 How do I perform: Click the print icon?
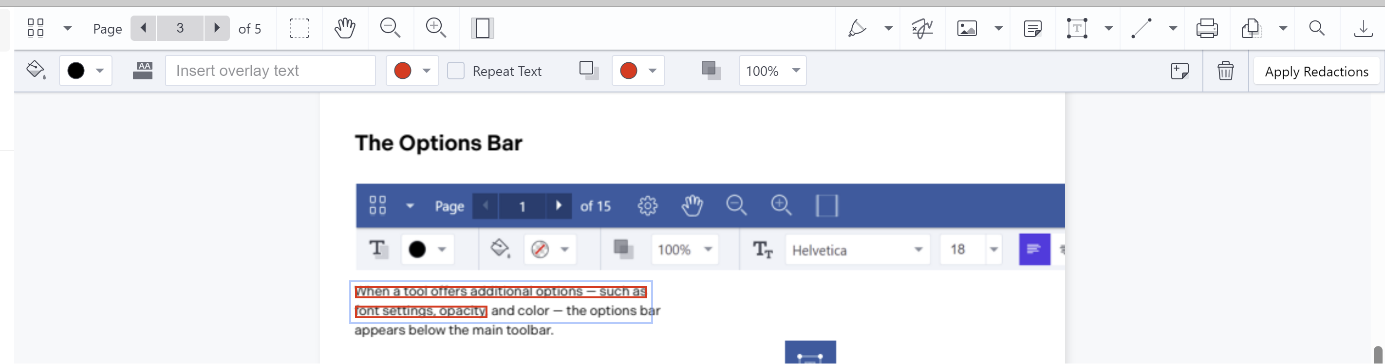[x=1207, y=28]
